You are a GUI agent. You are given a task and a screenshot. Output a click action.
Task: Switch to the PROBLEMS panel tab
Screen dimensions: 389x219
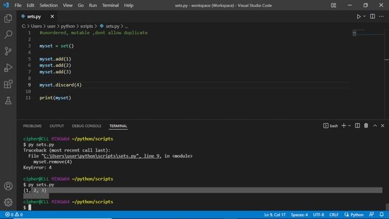point(32,126)
